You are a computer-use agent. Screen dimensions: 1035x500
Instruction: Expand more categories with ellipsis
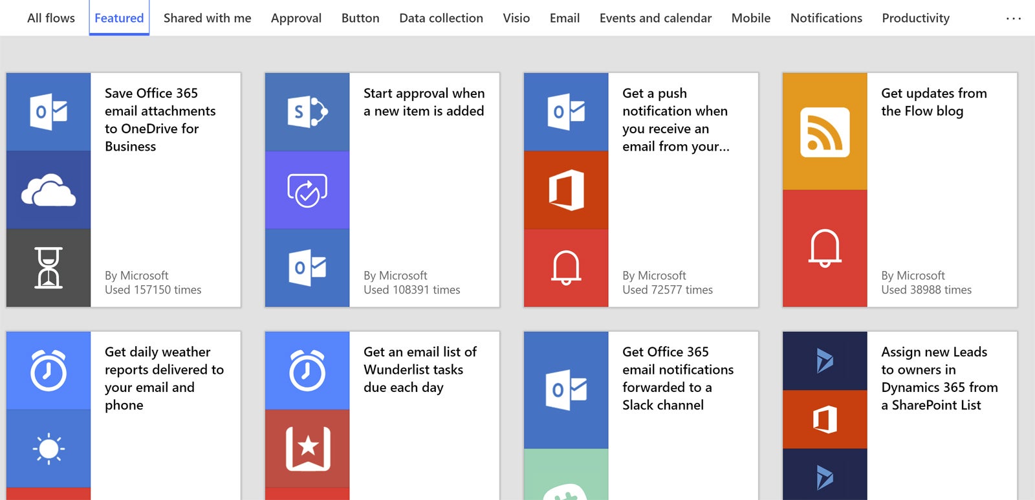[x=1014, y=19]
